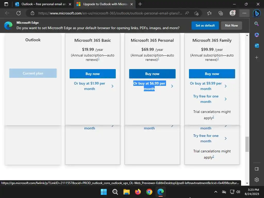This screenshot has width=264, height=198.
Task: Add a new sidebar app plus
Action: point(257,57)
